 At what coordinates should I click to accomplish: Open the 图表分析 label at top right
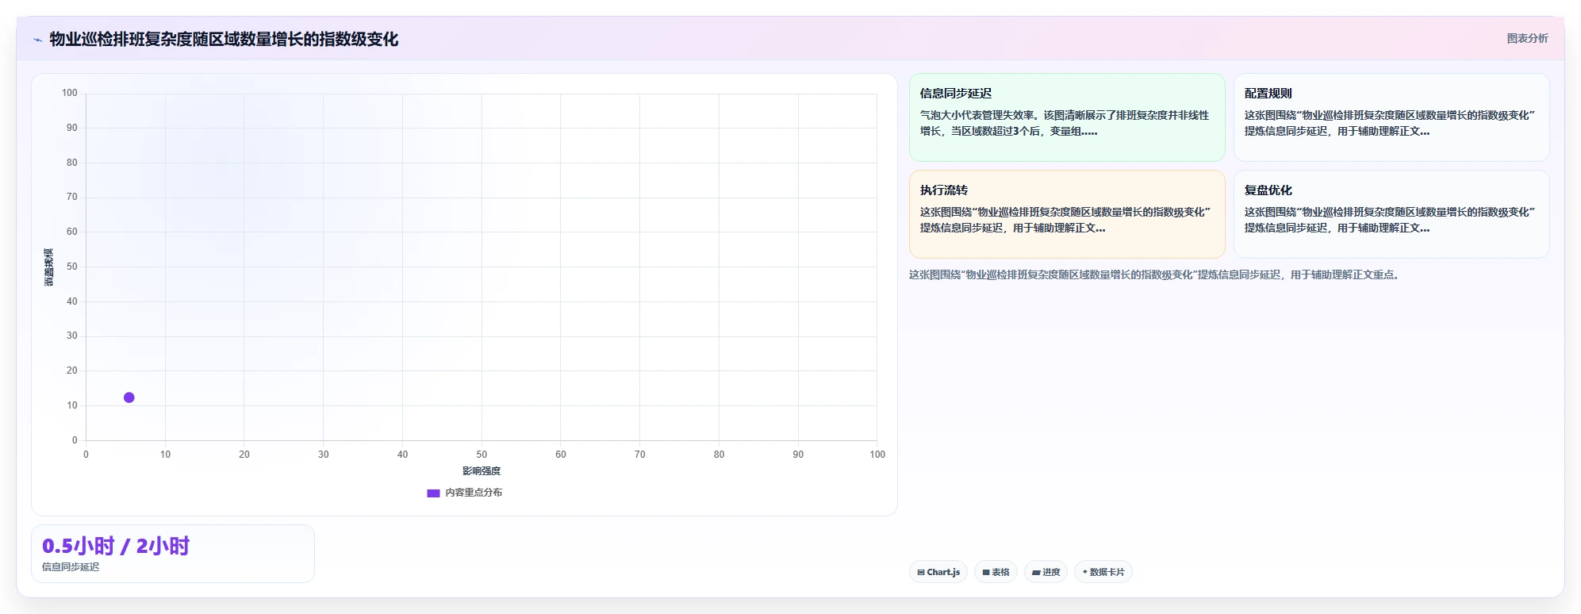click(1527, 38)
